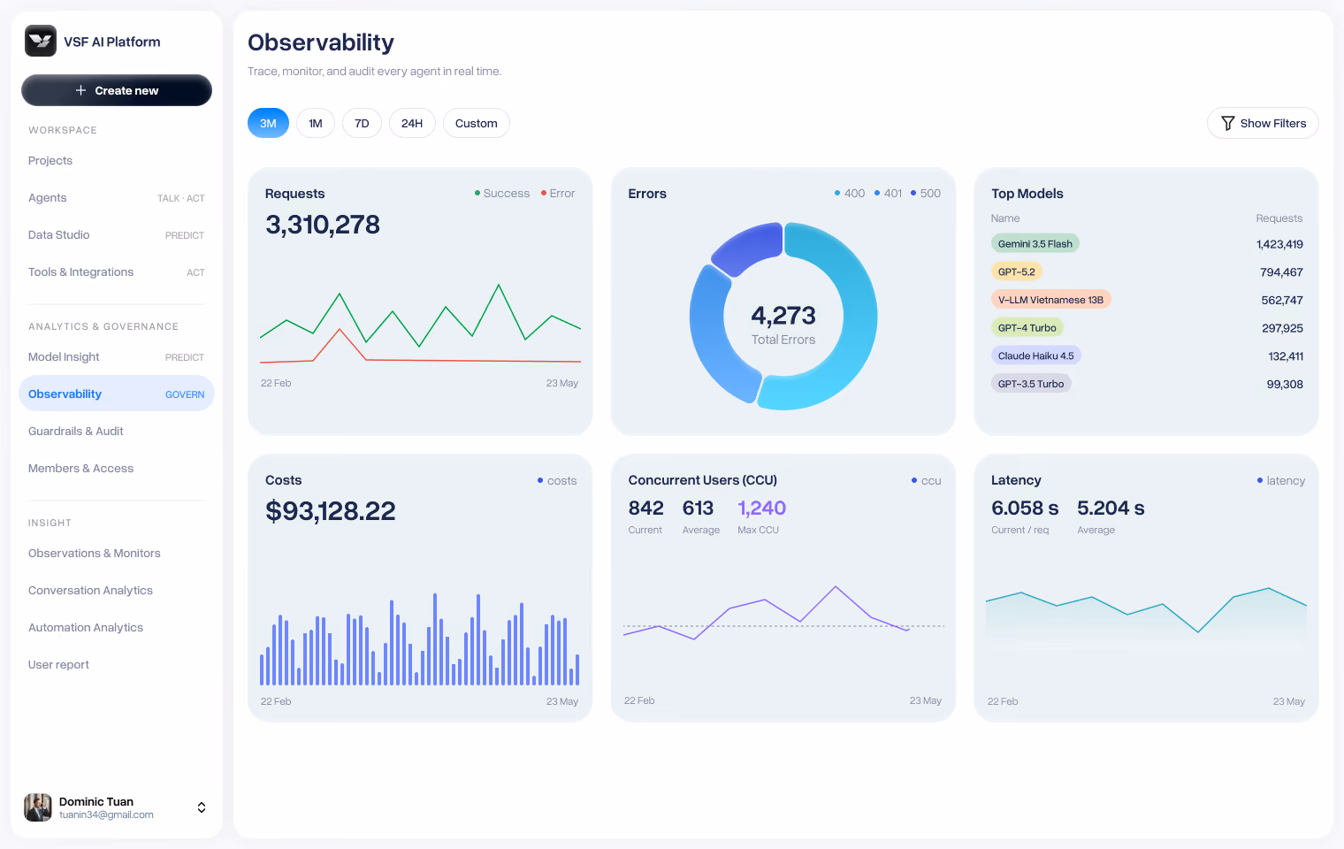This screenshot has width=1344, height=849.
Task: Click the tuanin34@gmail.com email
Action: (106, 815)
